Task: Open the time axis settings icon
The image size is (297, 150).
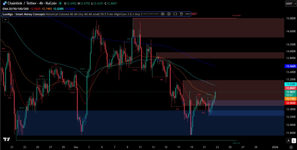Action: (x=290, y=147)
